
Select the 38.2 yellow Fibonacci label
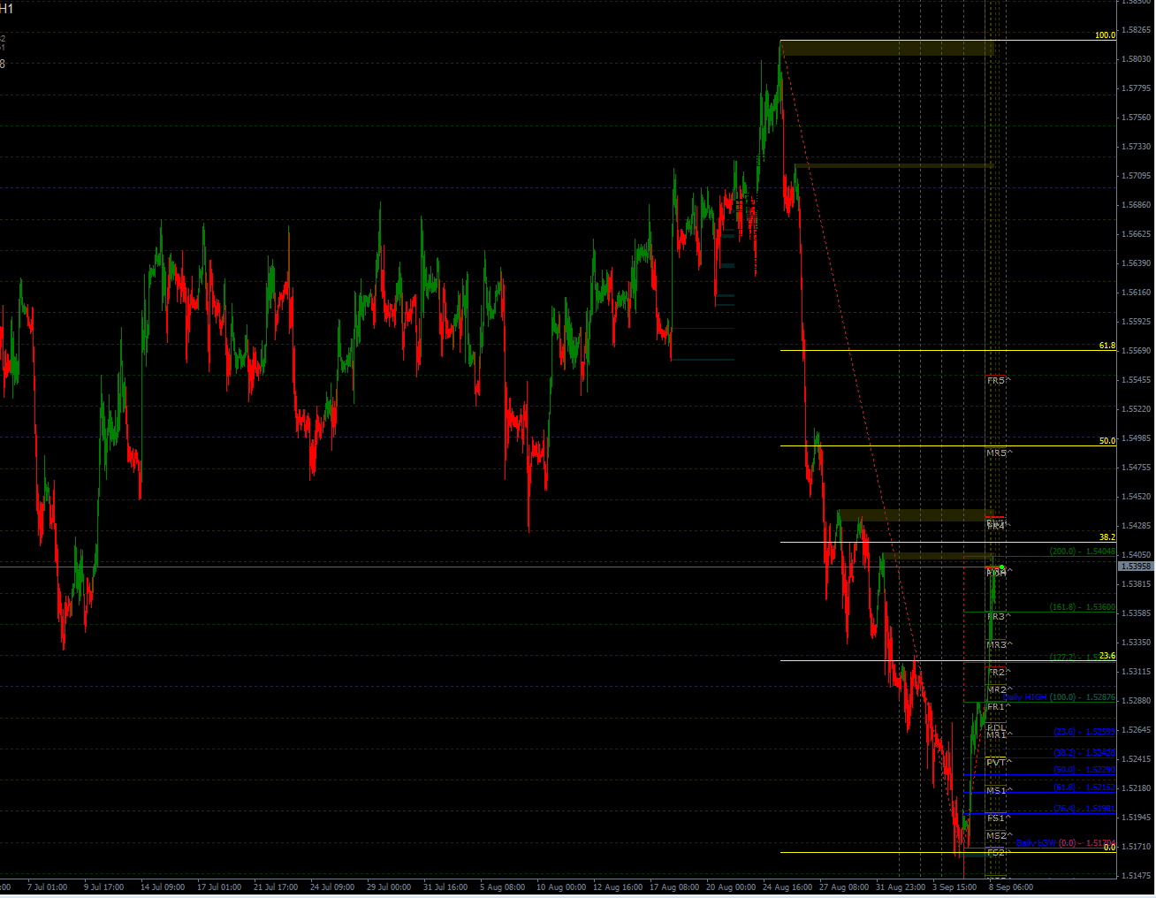point(1107,537)
